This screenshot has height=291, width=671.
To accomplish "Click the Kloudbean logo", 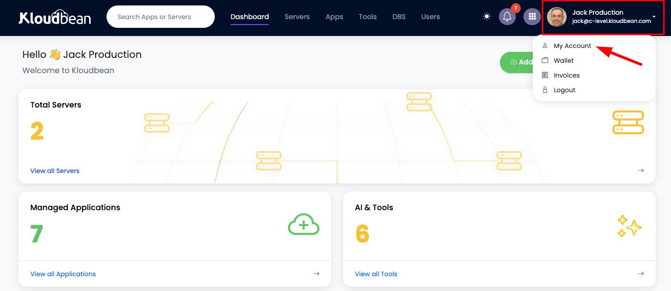I will pyautogui.click(x=55, y=17).
